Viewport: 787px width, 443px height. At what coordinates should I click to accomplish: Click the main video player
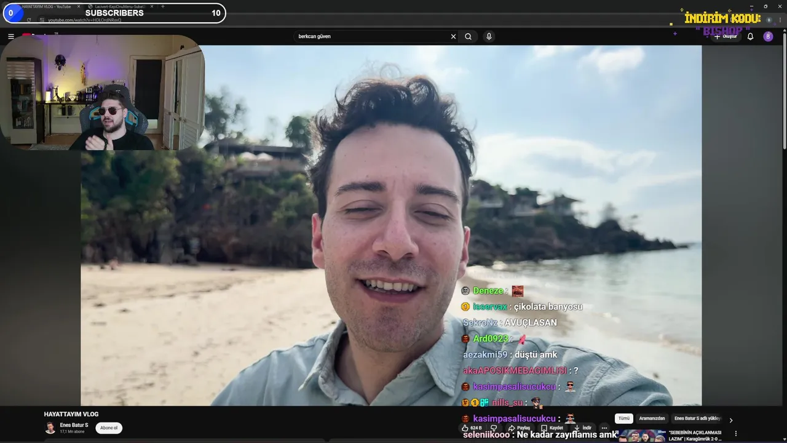click(391, 225)
